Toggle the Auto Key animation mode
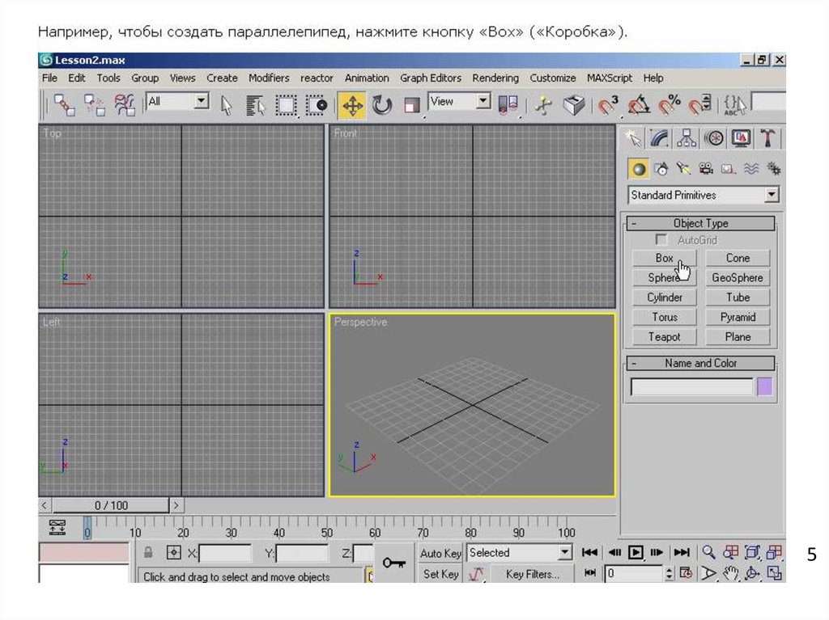This screenshot has width=829, height=620. [440, 554]
